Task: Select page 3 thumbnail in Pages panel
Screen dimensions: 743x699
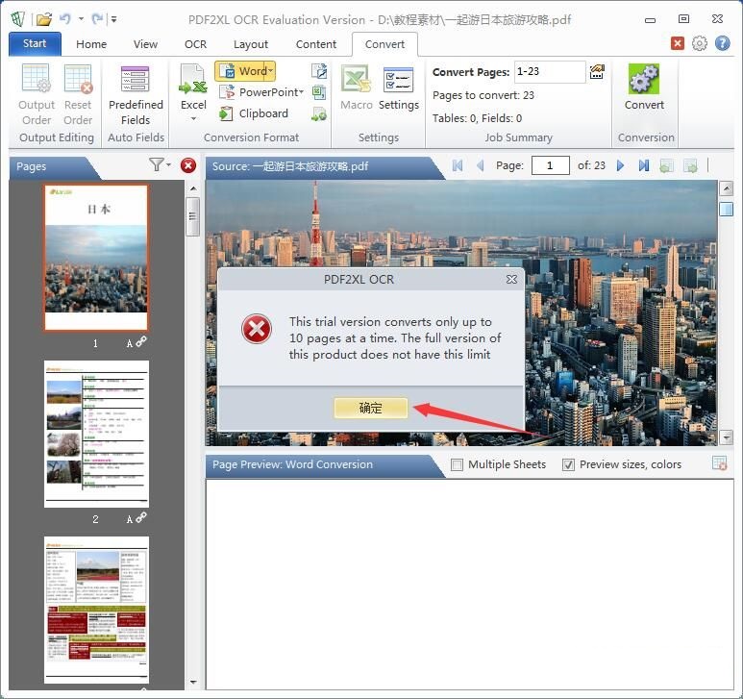Action: pos(96,610)
